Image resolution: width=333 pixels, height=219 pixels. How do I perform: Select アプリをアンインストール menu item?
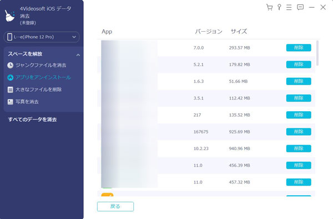(x=43, y=77)
